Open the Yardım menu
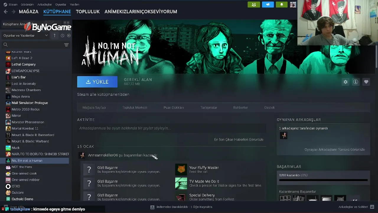 tap(74, 4)
